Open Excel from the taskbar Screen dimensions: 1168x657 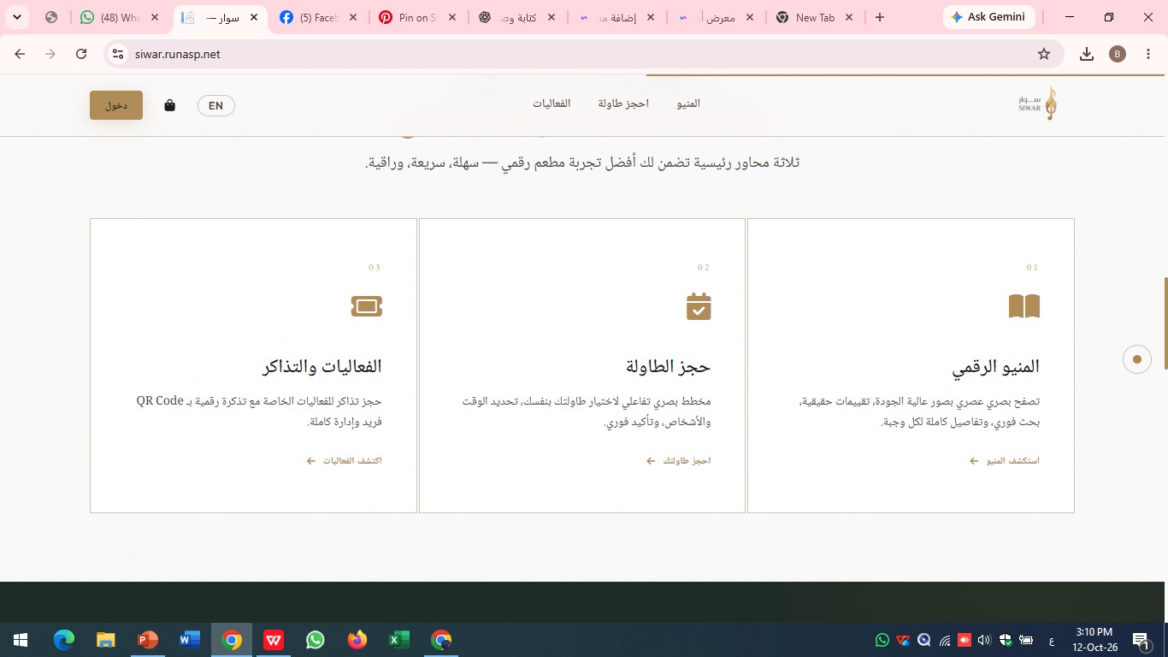(399, 640)
